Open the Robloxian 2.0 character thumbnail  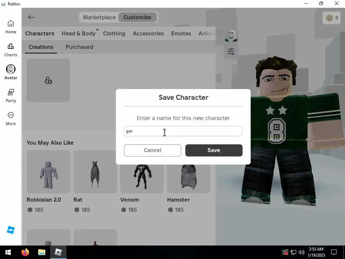point(49,172)
